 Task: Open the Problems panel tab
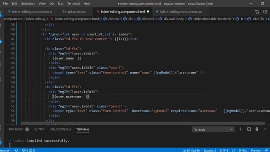(16, 130)
